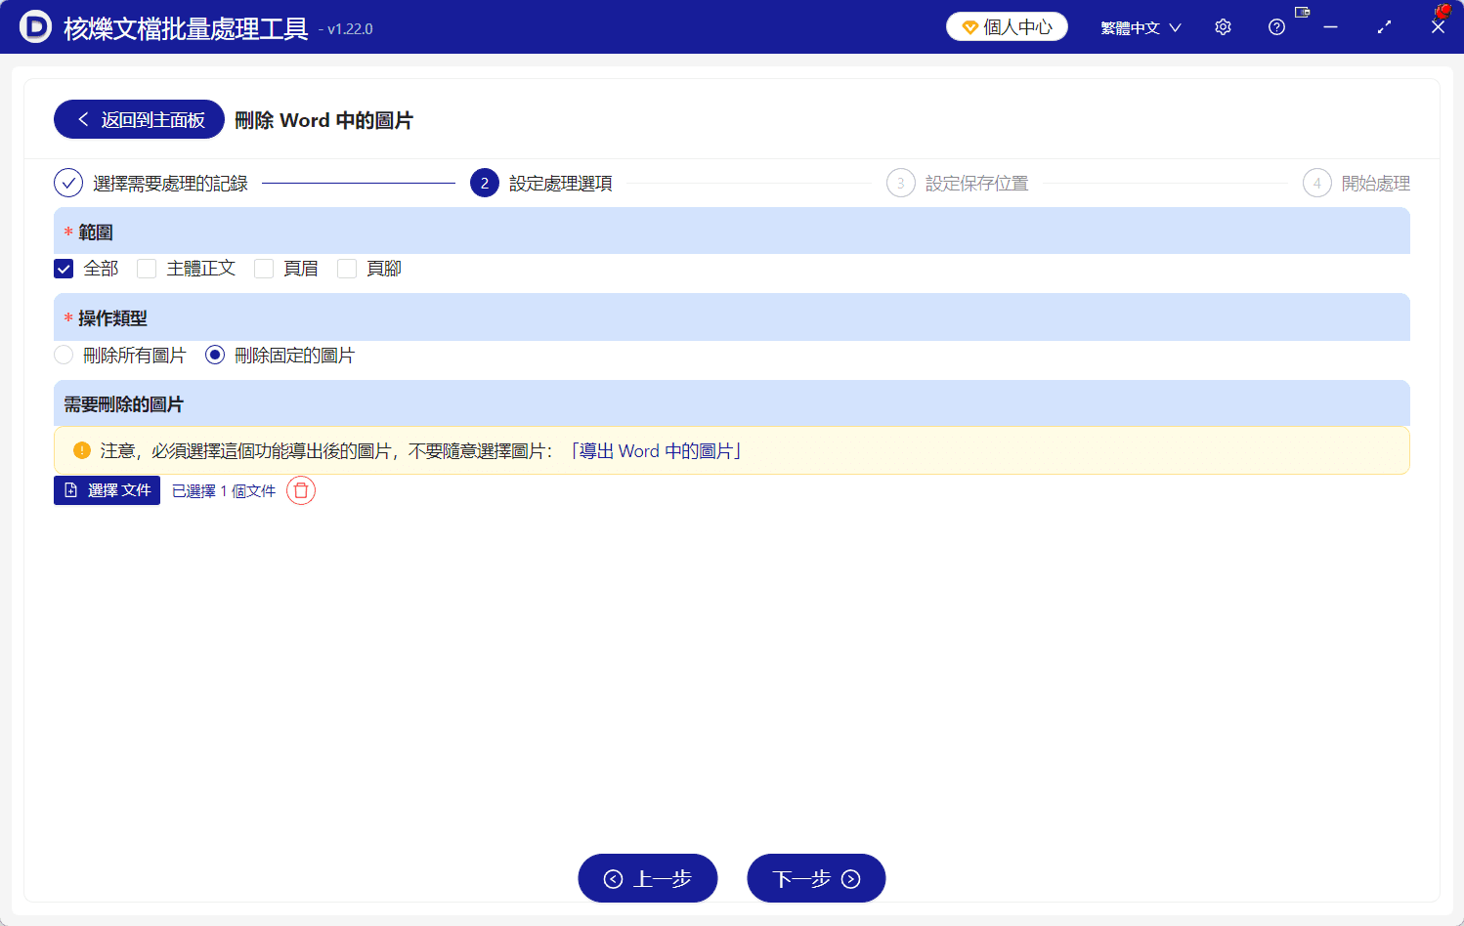The height and width of the screenshot is (926, 1464).
Task: Open the 繁體中文 language dropdown
Action: [x=1141, y=26]
